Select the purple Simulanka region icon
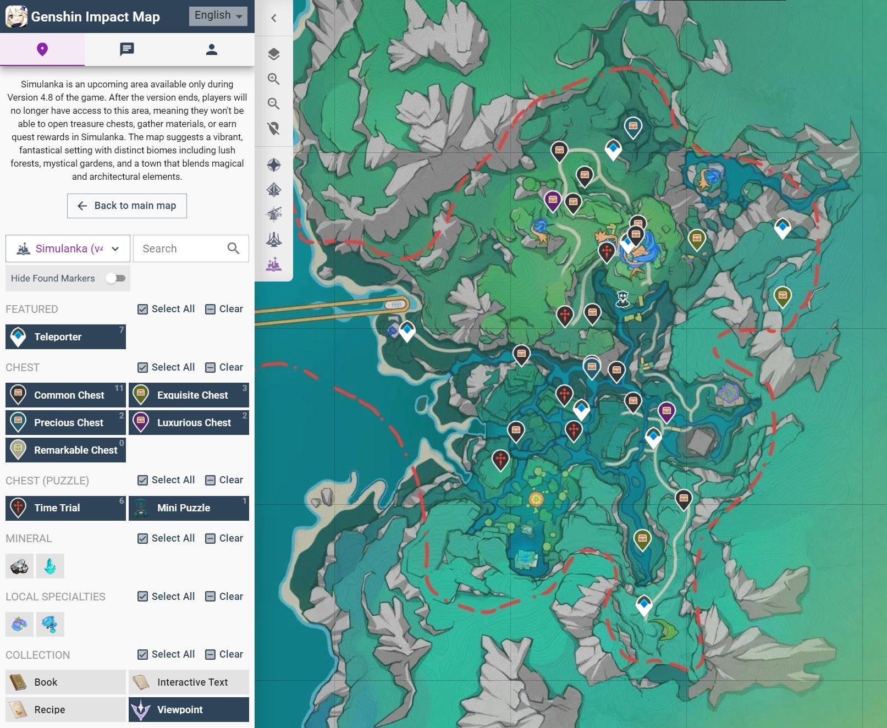The image size is (887, 728). point(274,264)
